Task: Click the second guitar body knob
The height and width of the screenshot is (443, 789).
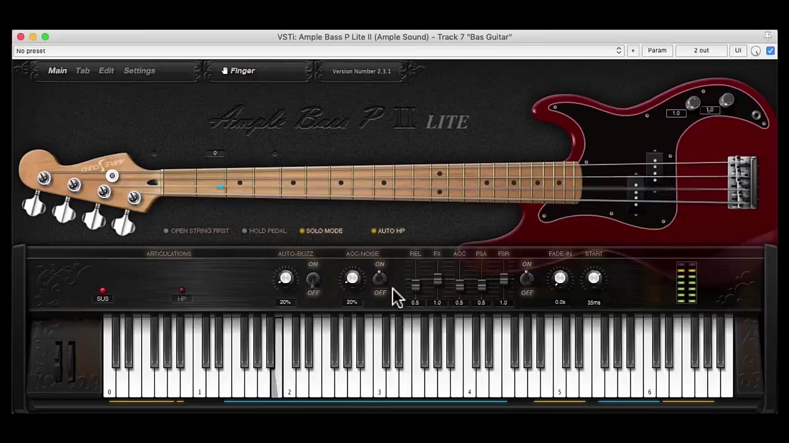Action: [727, 100]
